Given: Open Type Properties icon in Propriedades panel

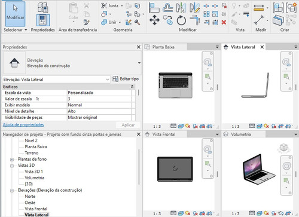Looking at the screenshot, I should [42, 7].
